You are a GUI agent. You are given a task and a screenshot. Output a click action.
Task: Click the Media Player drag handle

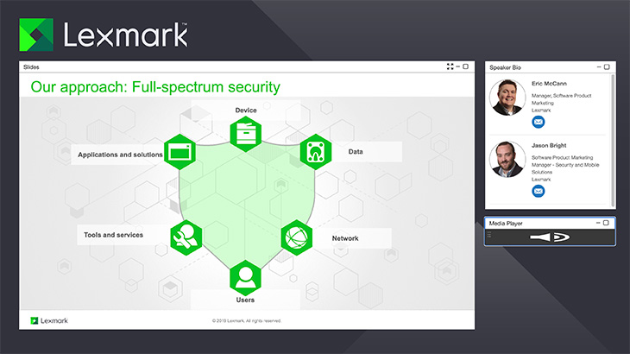(x=489, y=235)
